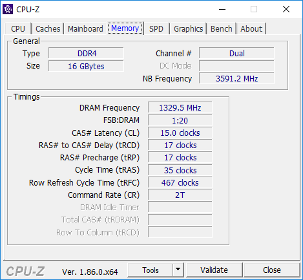
Task: Open the Graphics tab
Action: 189,28
